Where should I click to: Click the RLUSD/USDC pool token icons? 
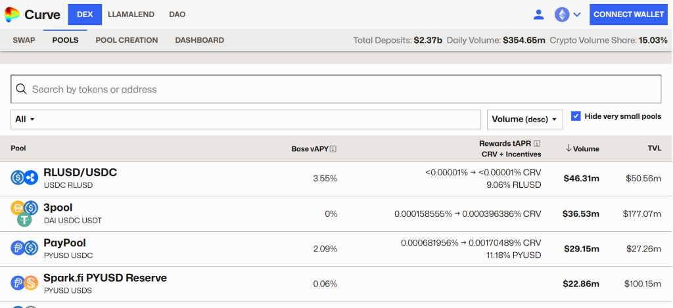24,177
